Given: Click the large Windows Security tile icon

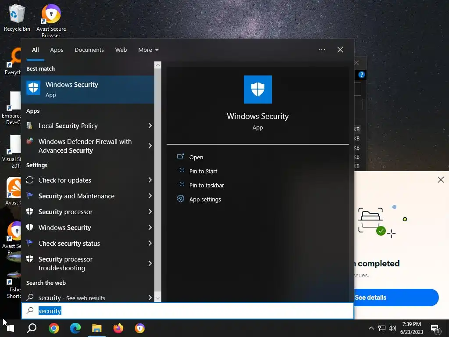Looking at the screenshot, I should coord(257,90).
